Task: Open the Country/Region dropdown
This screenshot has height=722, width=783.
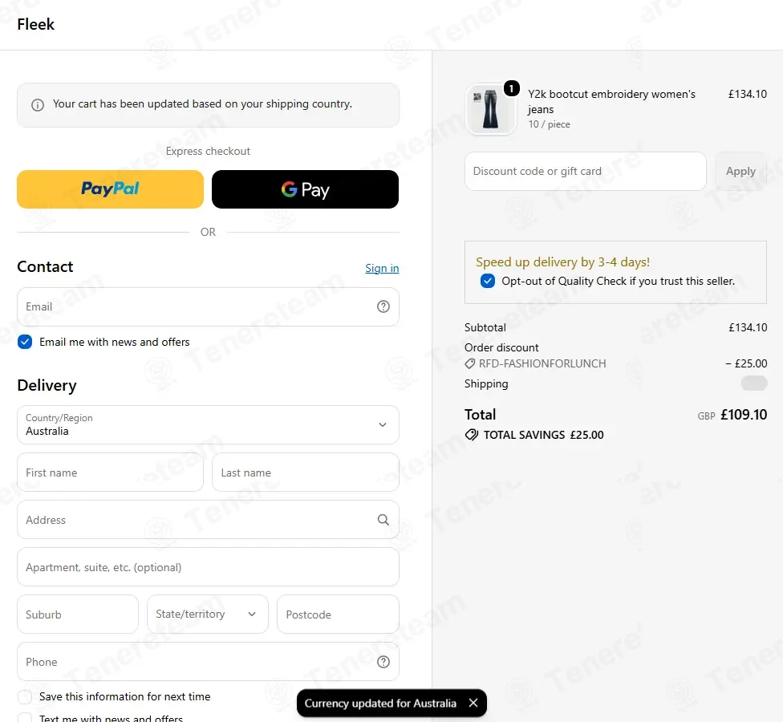Action: tap(209, 425)
